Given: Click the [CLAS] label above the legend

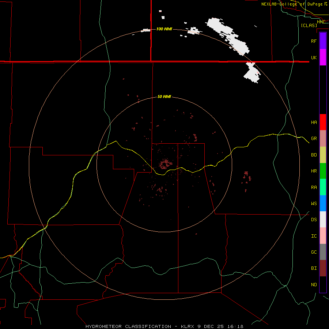Looking at the screenshot, I should [309, 25].
